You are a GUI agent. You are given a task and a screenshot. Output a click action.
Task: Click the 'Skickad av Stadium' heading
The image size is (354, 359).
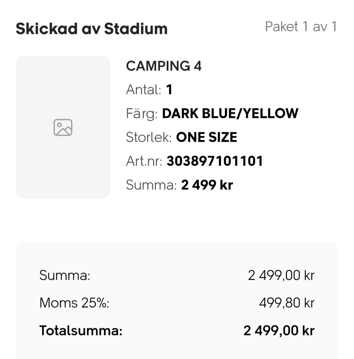point(91,29)
